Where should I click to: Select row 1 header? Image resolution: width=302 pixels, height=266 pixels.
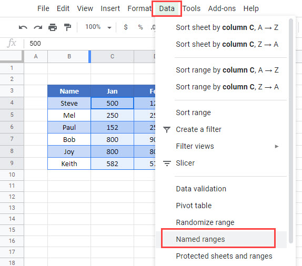coord(12,68)
